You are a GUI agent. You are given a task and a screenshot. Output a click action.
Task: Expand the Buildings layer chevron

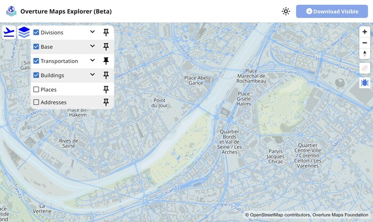tap(93, 75)
